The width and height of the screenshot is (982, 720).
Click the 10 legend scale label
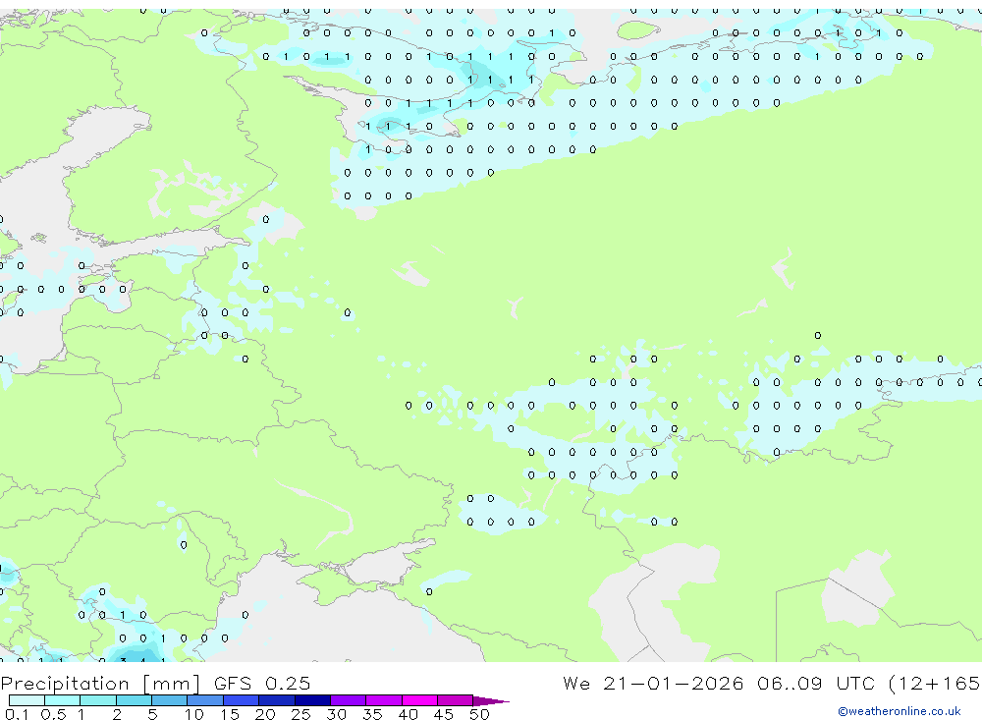[194, 714]
